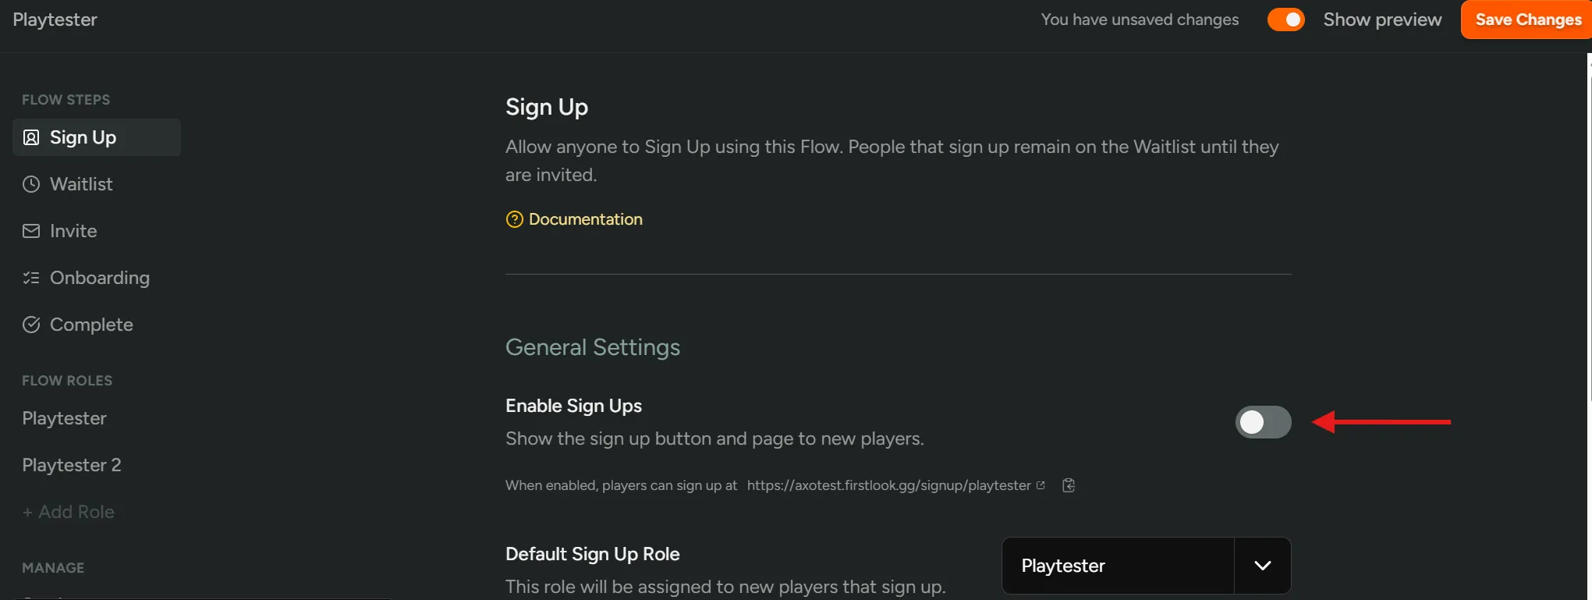
Task: Click the checklist icon beside Onboarding
Action: point(31,277)
